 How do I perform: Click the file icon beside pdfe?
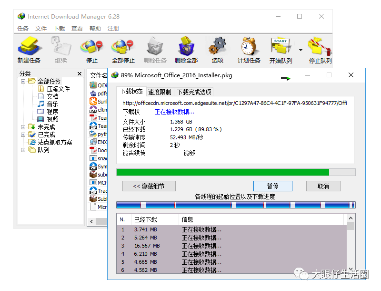click(93, 93)
